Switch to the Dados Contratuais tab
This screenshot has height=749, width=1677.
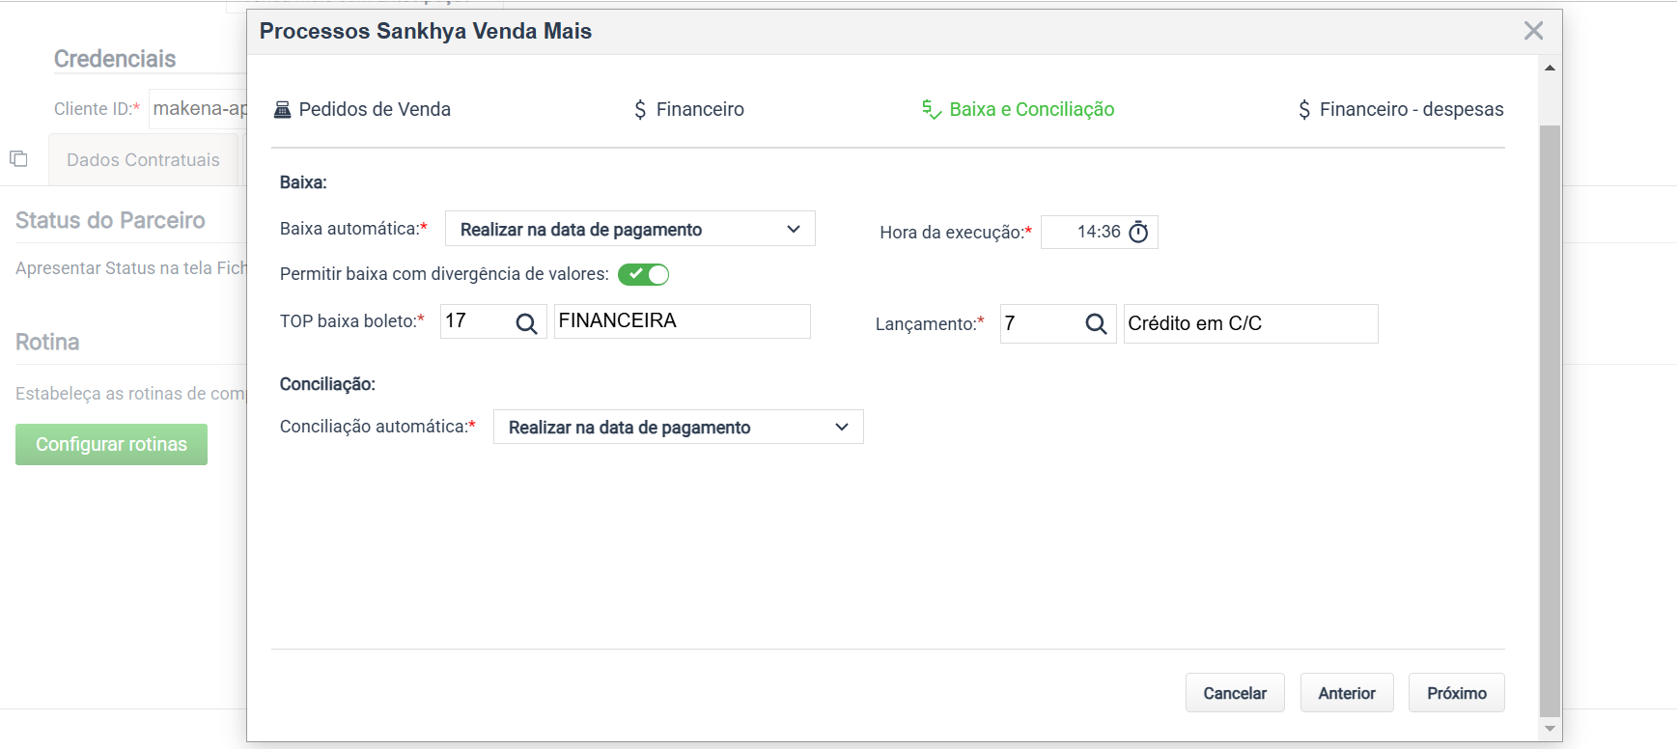point(143,160)
